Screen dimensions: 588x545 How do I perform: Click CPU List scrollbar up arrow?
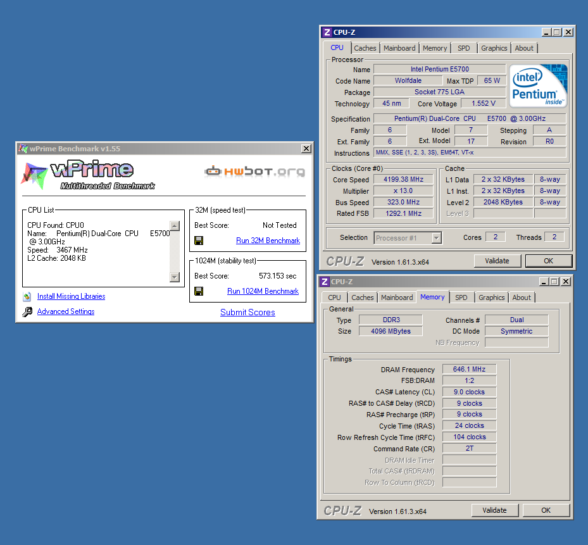(175, 226)
